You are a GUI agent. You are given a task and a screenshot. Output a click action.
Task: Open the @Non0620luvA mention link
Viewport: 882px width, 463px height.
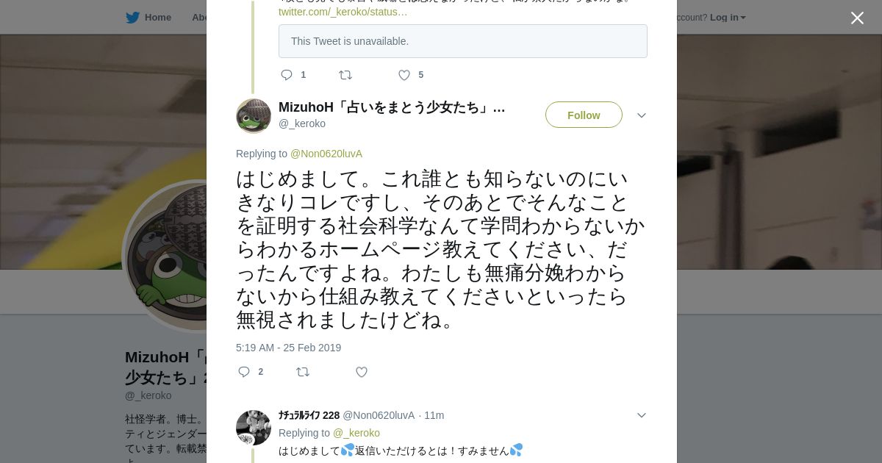pyautogui.click(x=326, y=154)
